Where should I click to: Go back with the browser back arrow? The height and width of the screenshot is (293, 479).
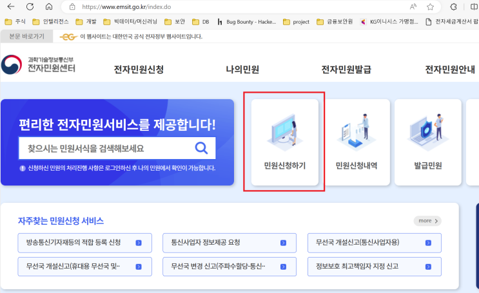[x=11, y=6]
